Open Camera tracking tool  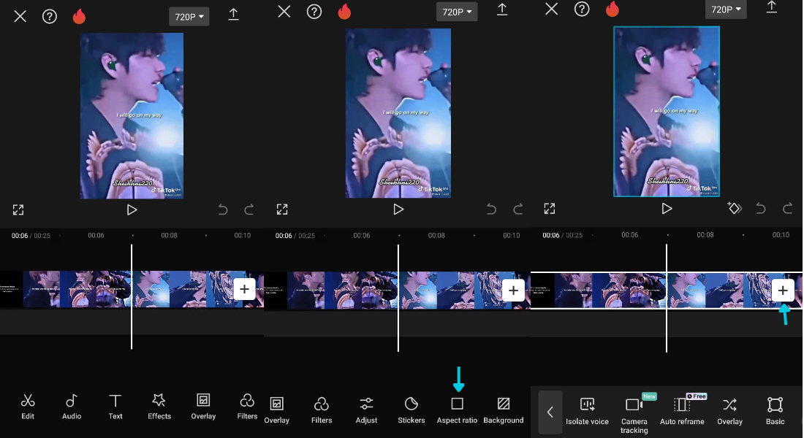[x=634, y=414]
